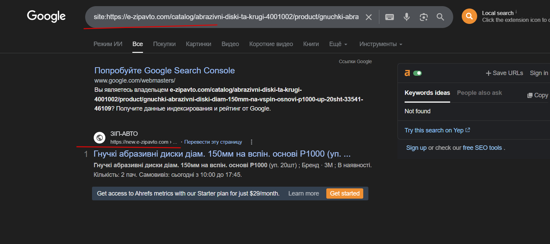Click free SEO tools link

coord(482,148)
